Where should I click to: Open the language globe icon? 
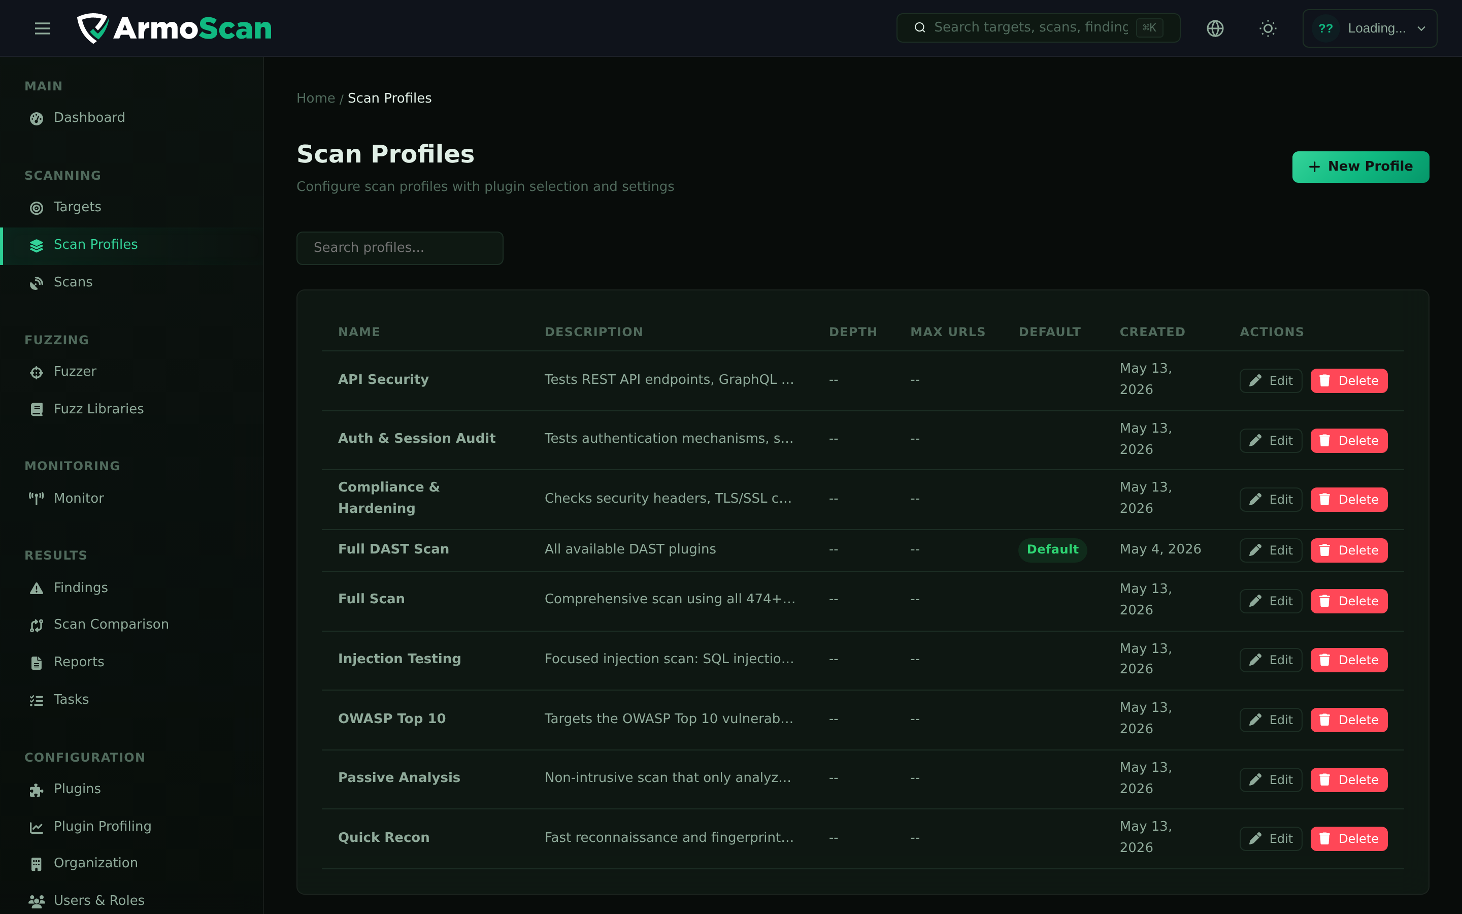point(1215,28)
